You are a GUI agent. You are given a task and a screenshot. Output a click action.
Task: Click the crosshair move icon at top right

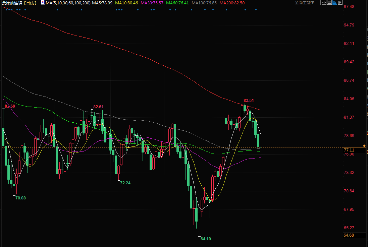point(324,3)
